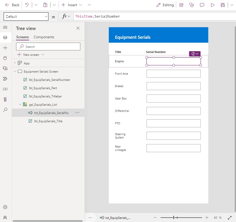
Task: Adjust the canvas zoom slider
Action: point(174,218)
